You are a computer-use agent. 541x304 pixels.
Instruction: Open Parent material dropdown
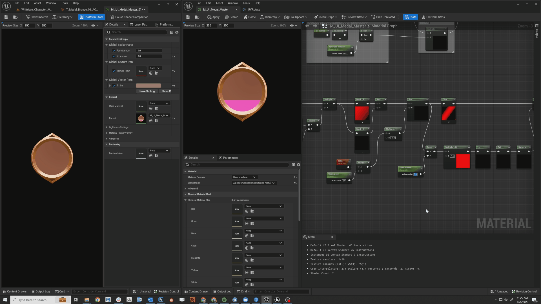pyautogui.click(x=159, y=116)
